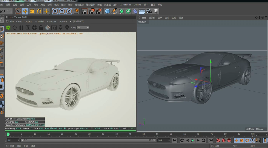Click the 90 F end frame field

[x=162, y=140]
